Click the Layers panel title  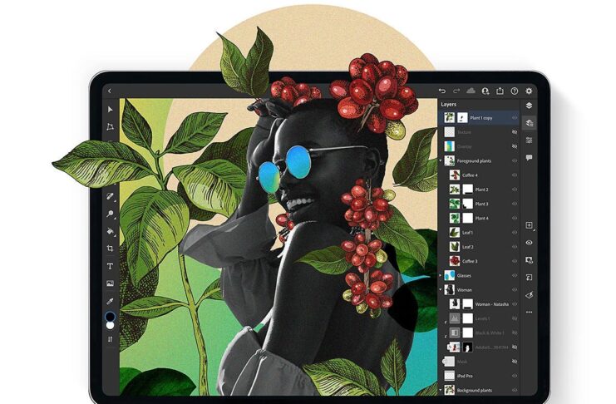click(x=448, y=104)
